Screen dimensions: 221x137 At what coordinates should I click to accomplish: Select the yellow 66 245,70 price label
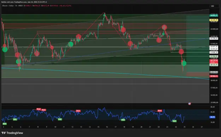pos(214,20)
